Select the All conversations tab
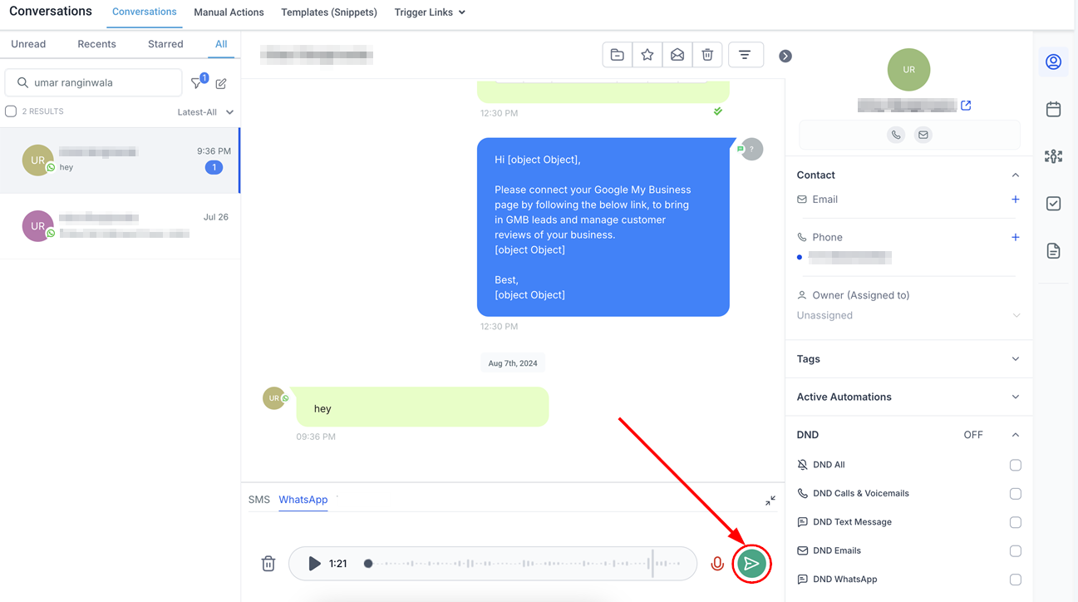The image size is (1078, 602). click(x=221, y=44)
